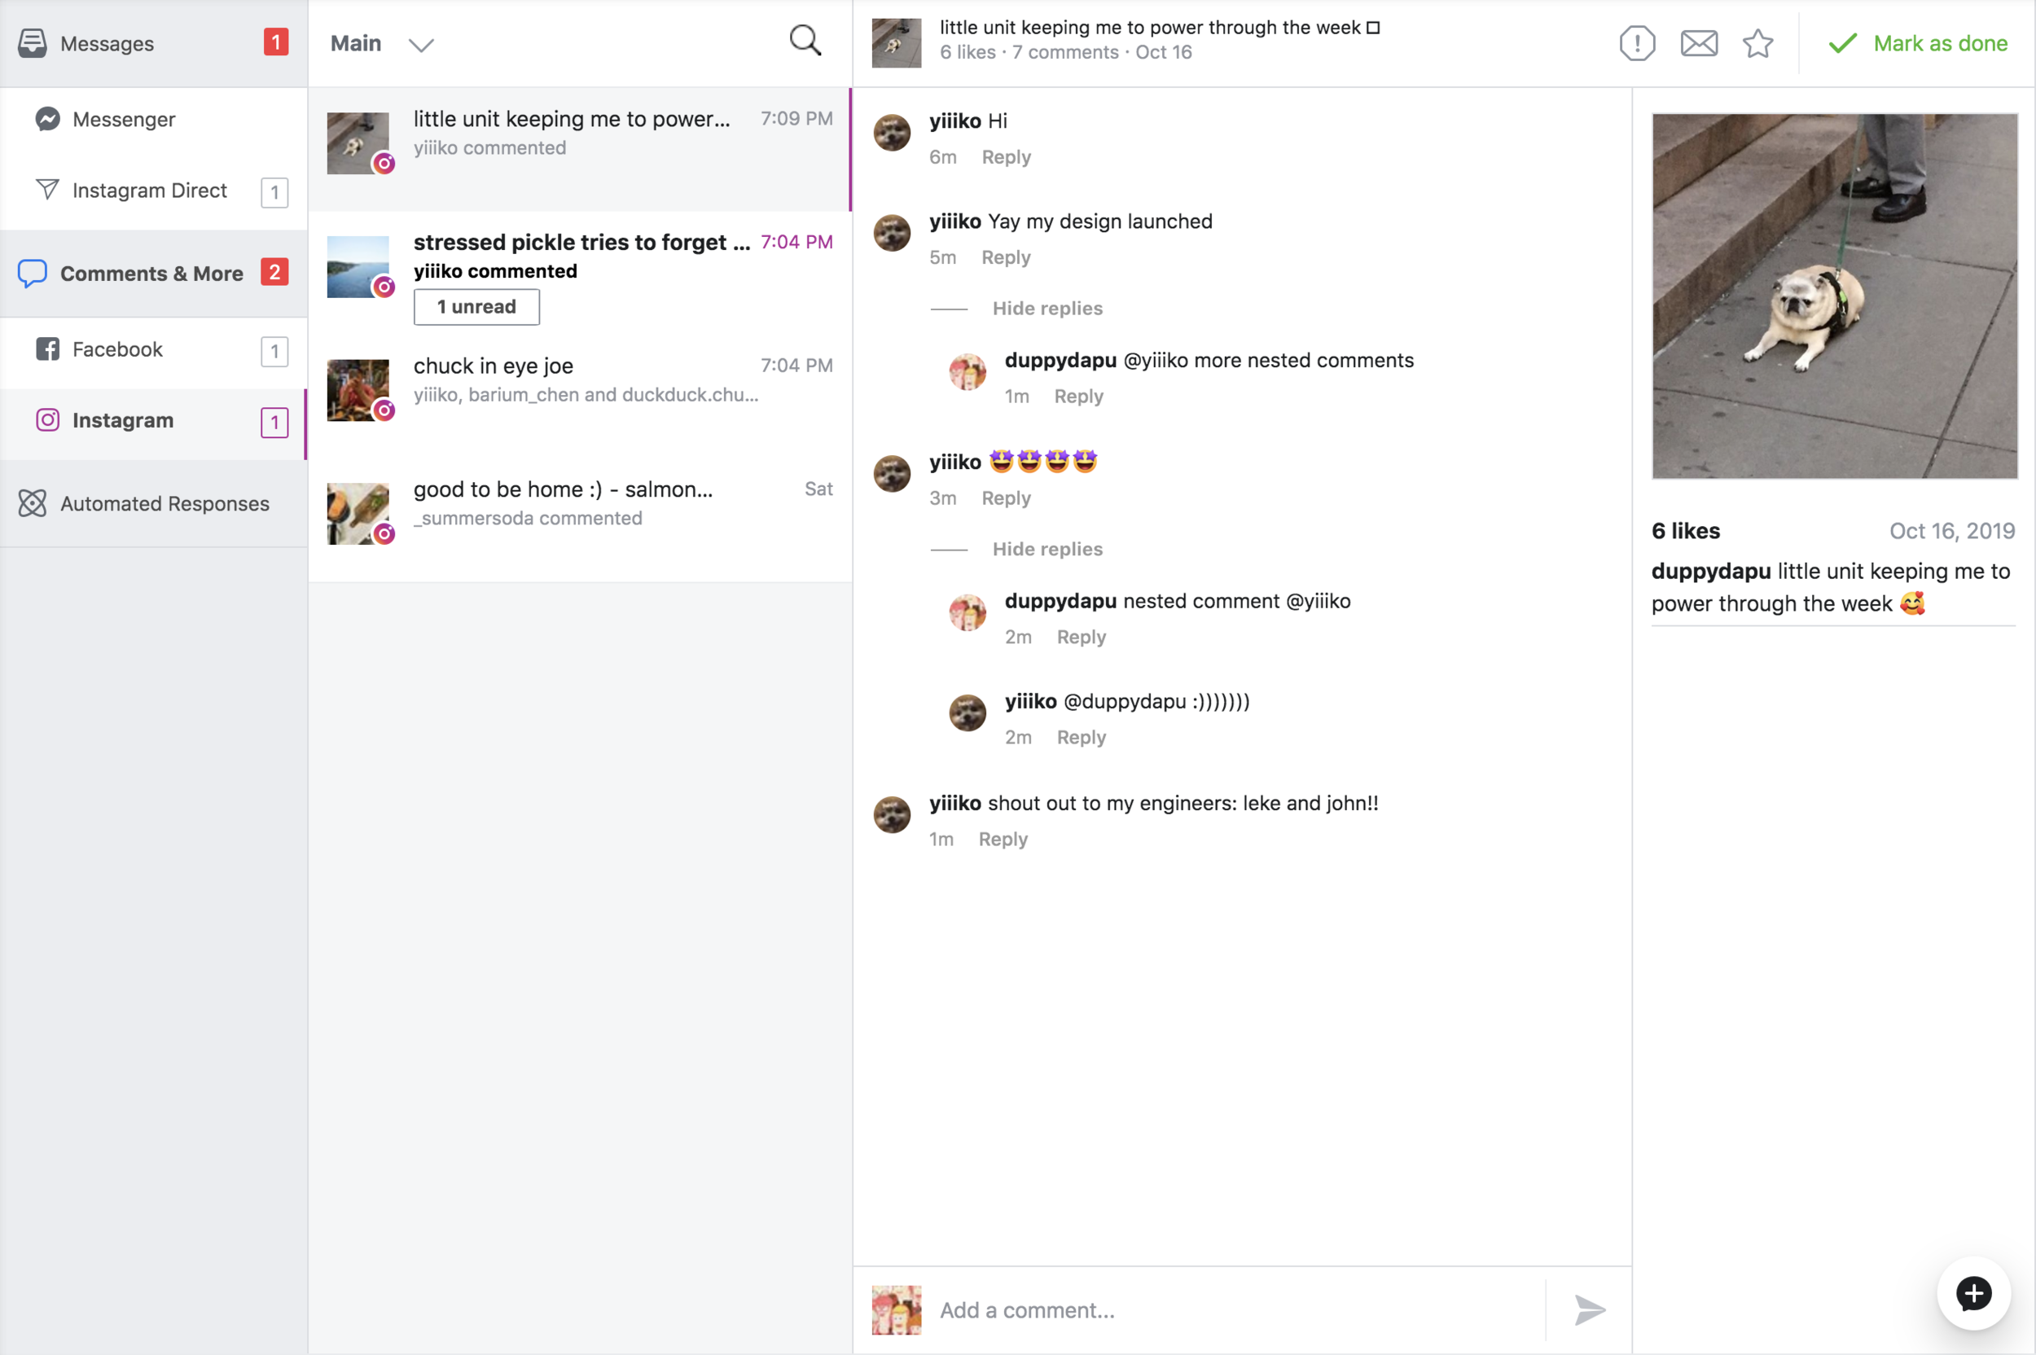2036x1355 pixels.
Task: Click duppydapu avatar beside 'more nested comments'
Action: click(x=967, y=371)
